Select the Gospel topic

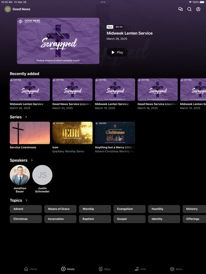pos(129,219)
